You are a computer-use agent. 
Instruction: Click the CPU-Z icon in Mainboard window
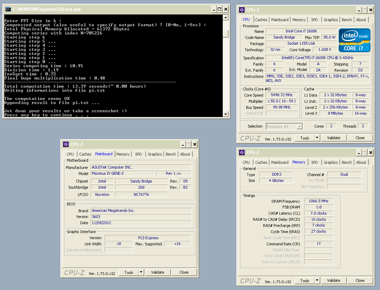click(66, 145)
